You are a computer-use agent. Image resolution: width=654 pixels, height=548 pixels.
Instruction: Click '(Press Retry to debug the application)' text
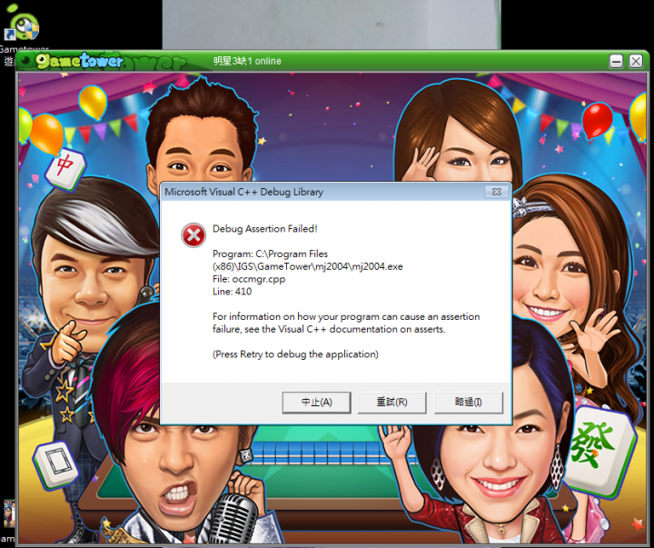[295, 354]
